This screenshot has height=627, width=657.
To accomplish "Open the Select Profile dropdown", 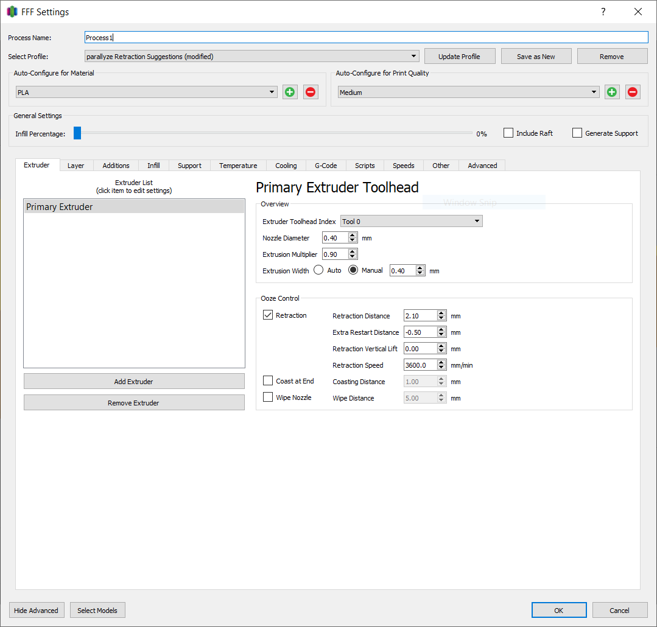I will (252, 56).
